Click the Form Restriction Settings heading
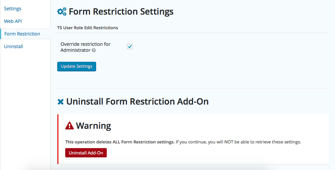Screen dimensions: 335x170 pyautogui.click(x=121, y=12)
